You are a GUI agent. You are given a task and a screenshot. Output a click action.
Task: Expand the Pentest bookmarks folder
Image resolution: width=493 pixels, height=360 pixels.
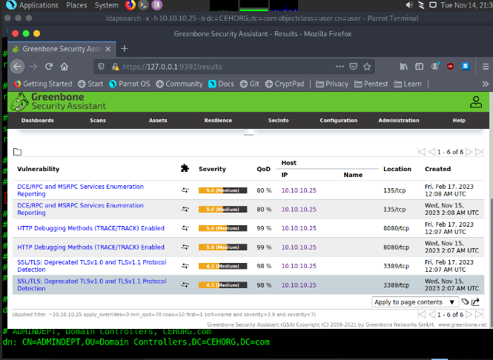(x=371, y=84)
